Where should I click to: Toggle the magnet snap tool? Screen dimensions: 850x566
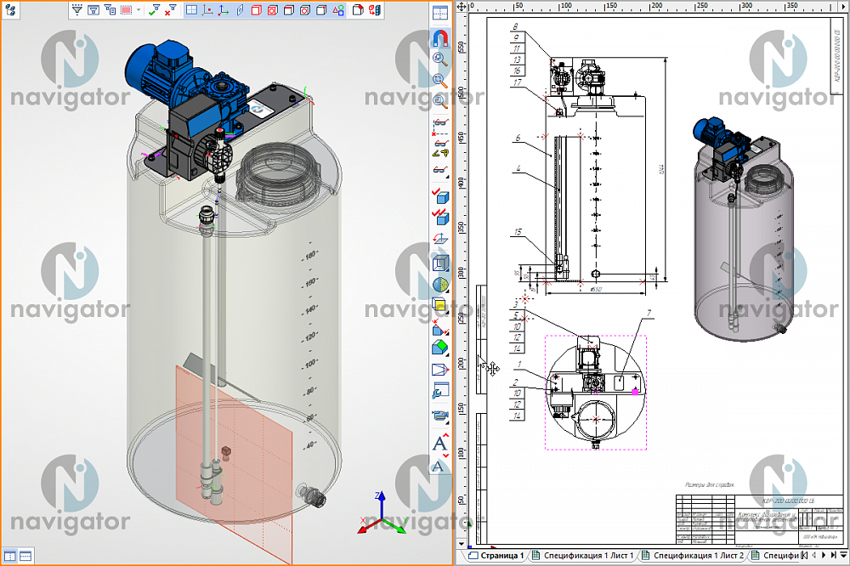tap(440, 38)
